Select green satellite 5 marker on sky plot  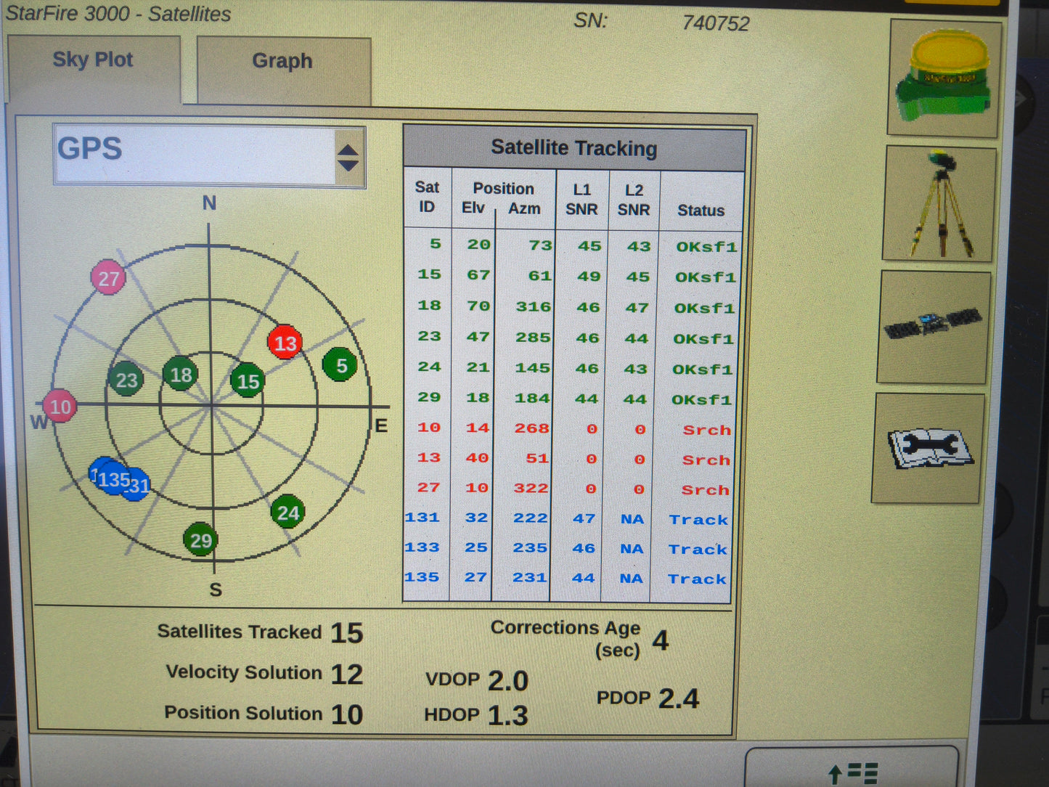[x=340, y=364]
